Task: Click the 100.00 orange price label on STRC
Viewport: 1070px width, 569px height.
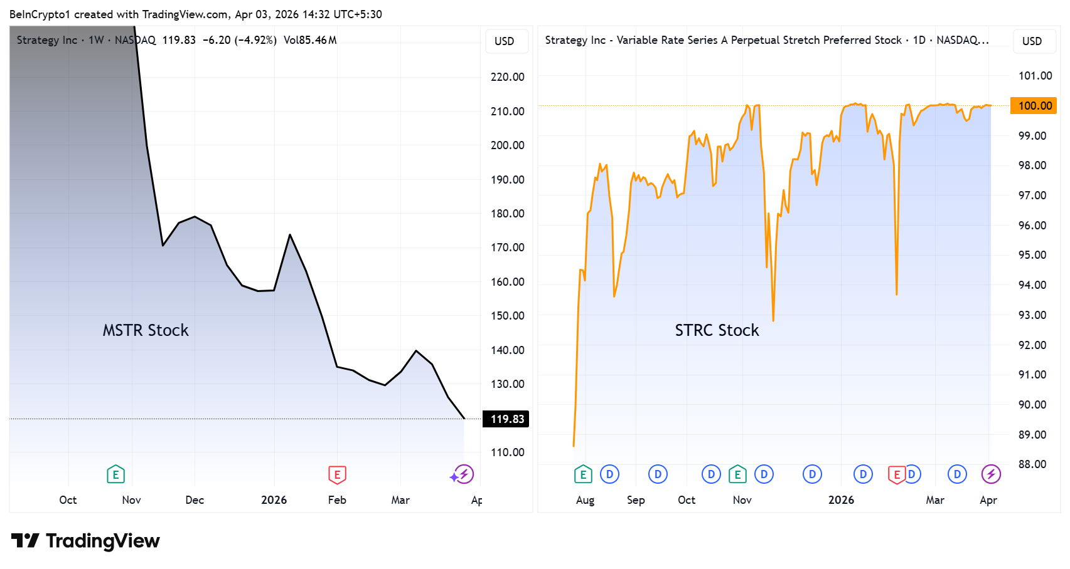Action: point(1033,106)
